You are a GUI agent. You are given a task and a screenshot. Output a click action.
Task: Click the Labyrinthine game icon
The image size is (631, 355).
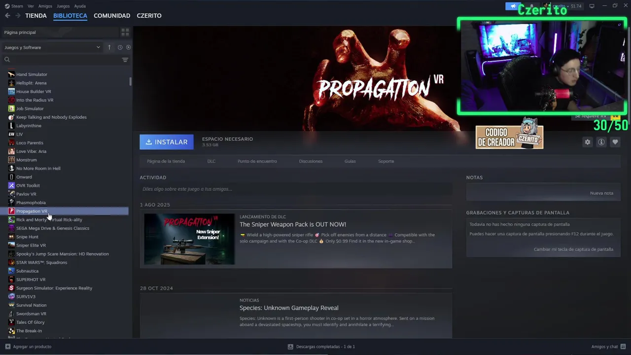coord(11,126)
